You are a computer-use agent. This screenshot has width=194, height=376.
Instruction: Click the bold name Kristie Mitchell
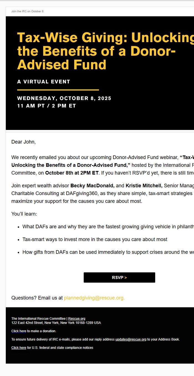[144, 186]
